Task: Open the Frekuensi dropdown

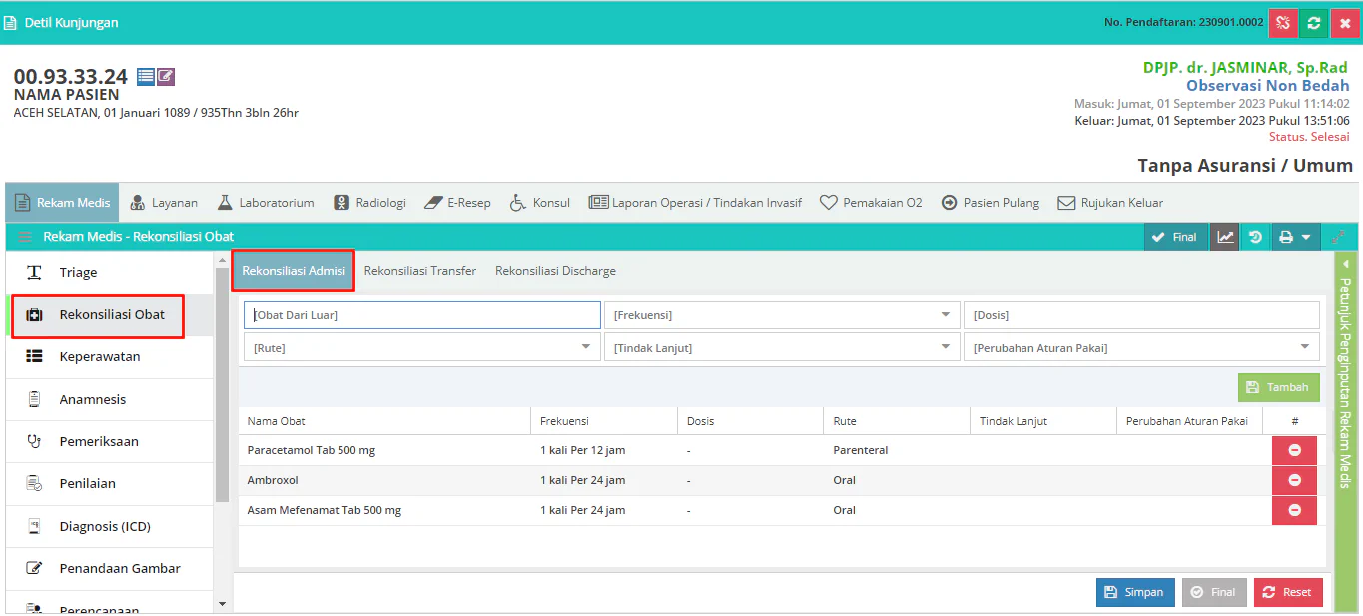Action: click(x=781, y=315)
